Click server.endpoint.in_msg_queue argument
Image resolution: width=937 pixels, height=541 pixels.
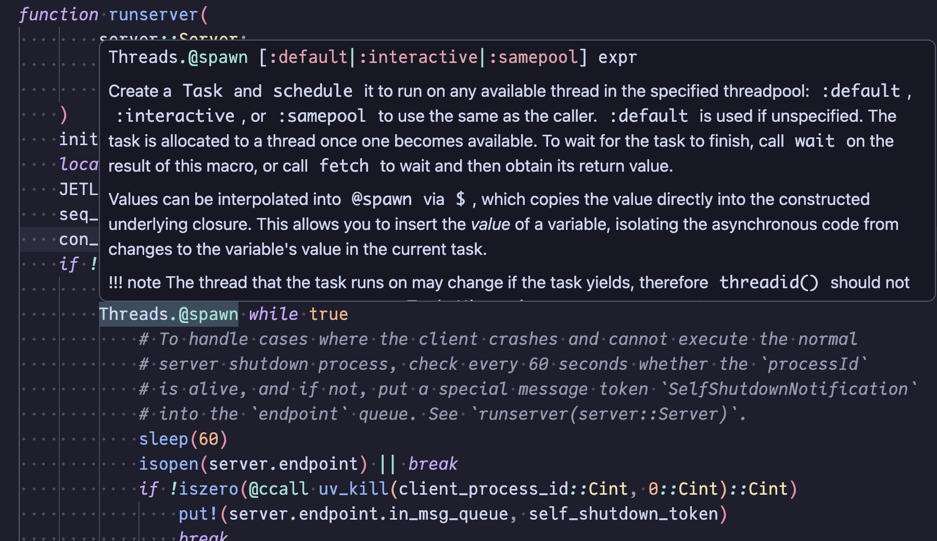[x=369, y=514]
